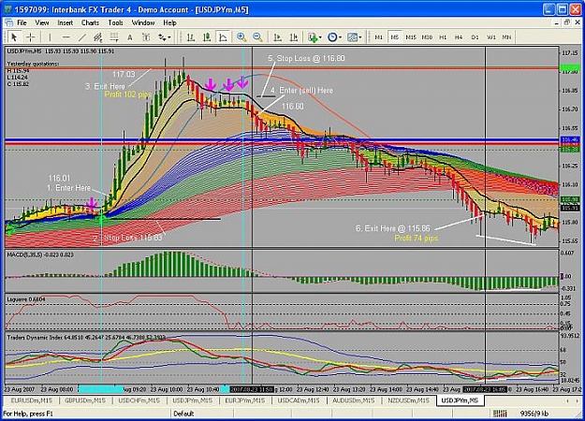The image size is (585, 421).
Task: Open the Tools menu
Action: [115, 22]
